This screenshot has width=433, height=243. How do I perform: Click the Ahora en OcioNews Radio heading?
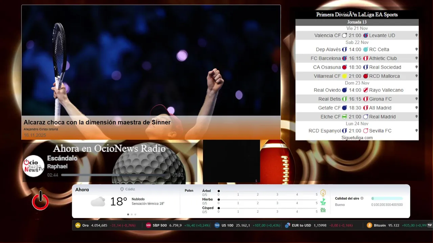(x=109, y=148)
